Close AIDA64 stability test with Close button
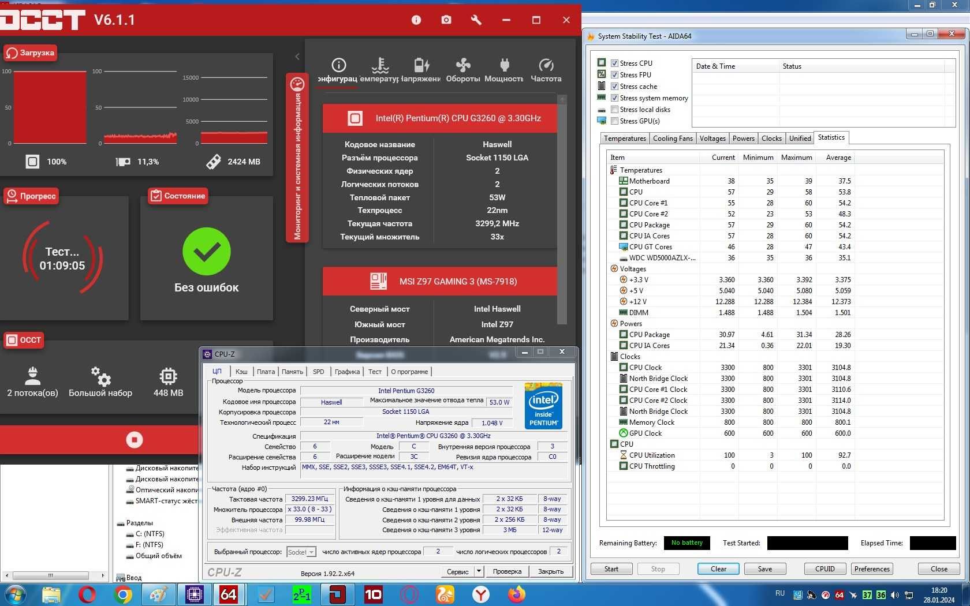 pyautogui.click(x=939, y=569)
